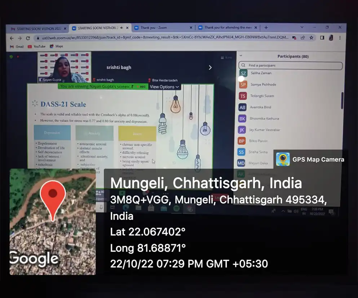Open the page share icon in address bar
The width and height of the screenshot is (358, 298).
tap(303, 38)
